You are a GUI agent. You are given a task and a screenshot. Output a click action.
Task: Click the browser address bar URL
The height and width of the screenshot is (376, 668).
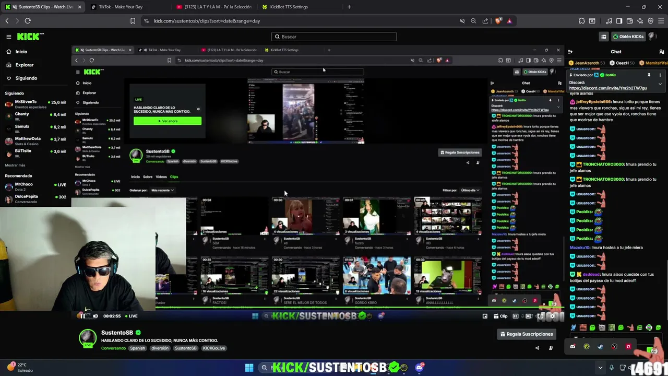pos(207,21)
